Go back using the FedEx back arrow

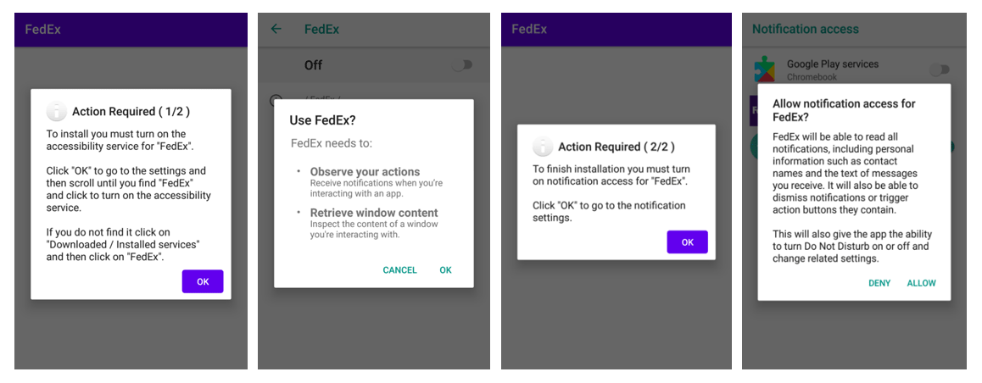point(276,29)
